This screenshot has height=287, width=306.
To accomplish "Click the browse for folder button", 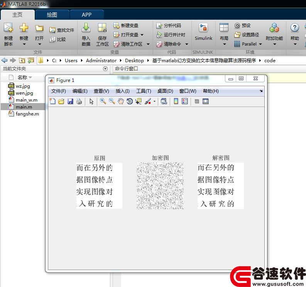I will pos(31,60).
